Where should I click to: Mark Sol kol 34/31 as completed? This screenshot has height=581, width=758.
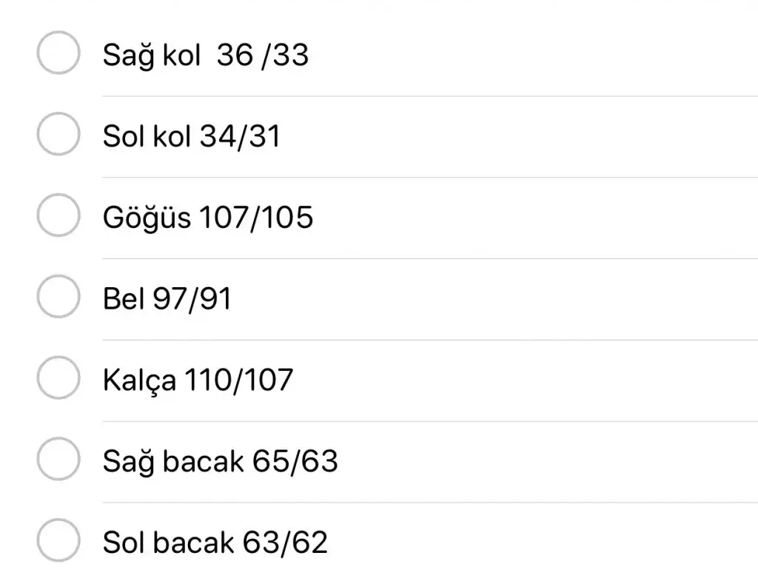[x=58, y=134]
